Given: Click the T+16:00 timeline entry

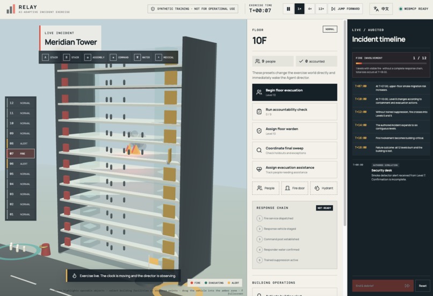Looking at the screenshot, I should click(x=391, y=138).
